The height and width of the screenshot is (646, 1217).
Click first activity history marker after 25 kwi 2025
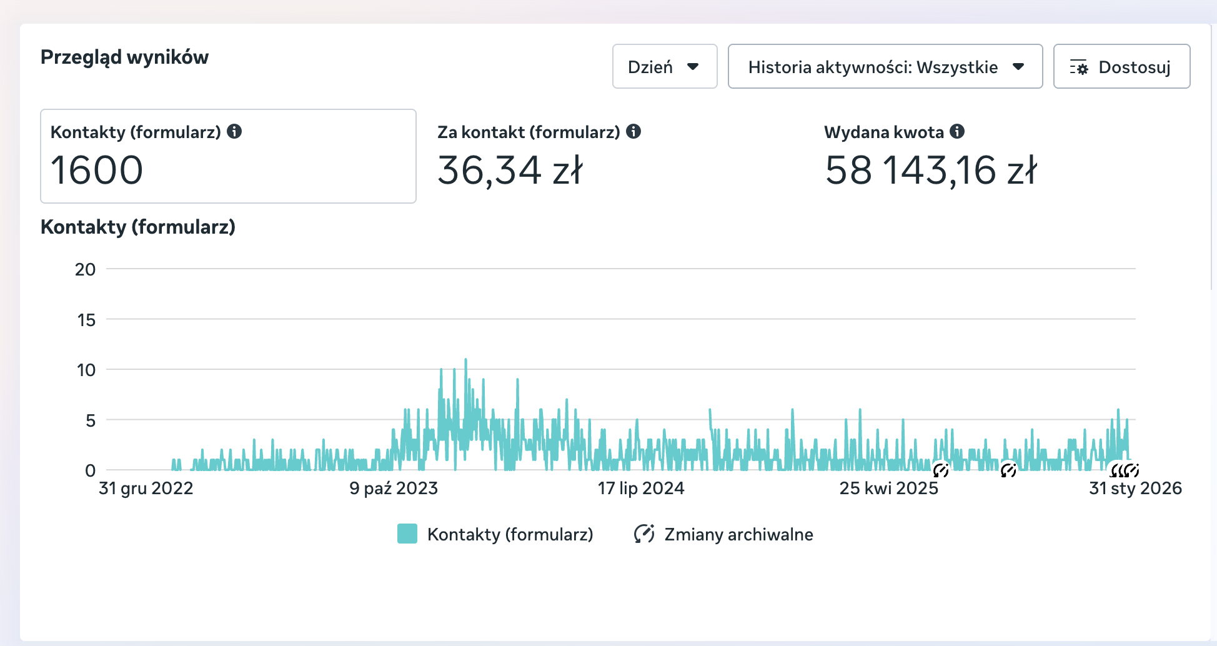[x=941, y=470]
